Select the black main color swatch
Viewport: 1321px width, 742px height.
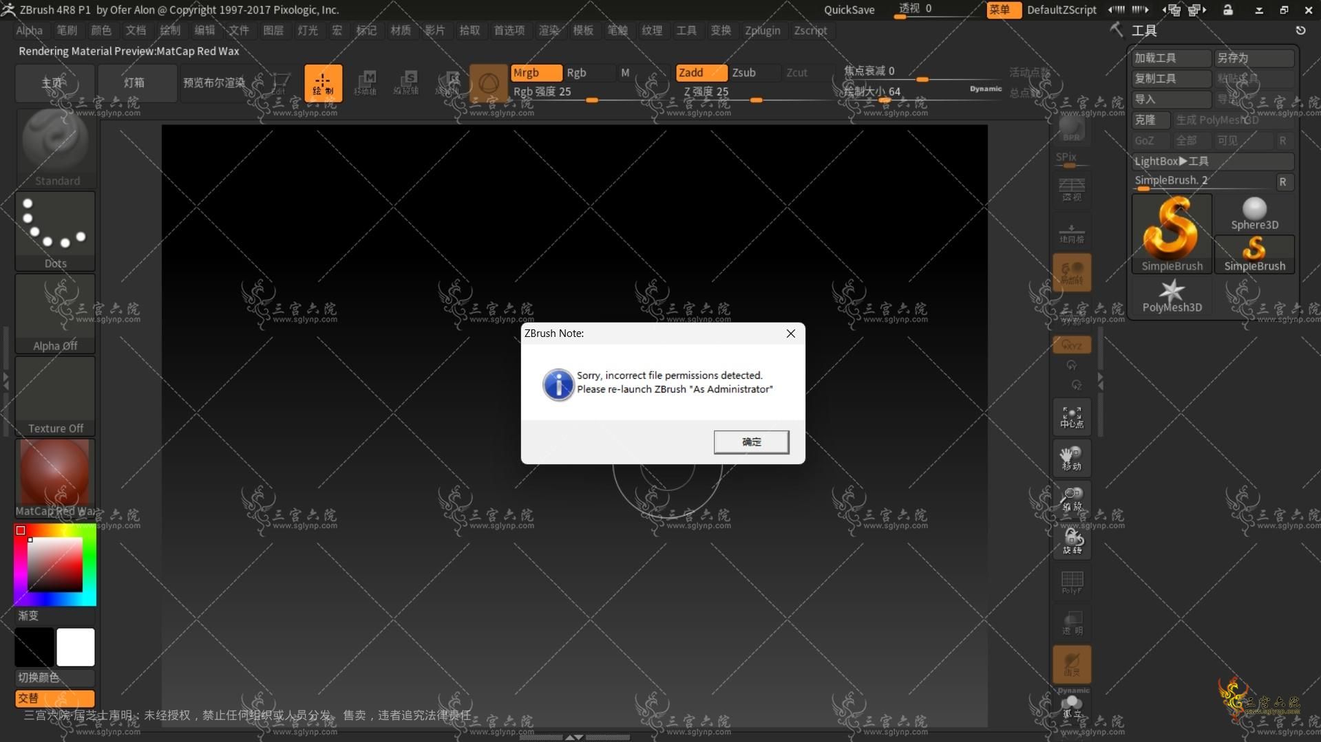pos(34,647)
